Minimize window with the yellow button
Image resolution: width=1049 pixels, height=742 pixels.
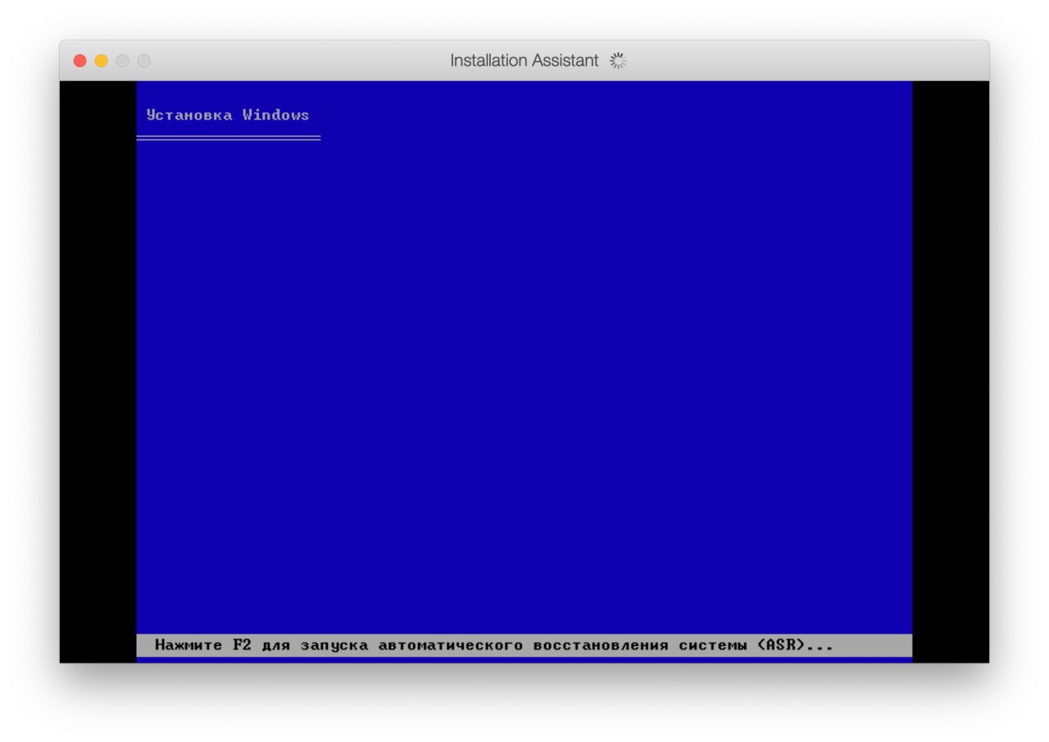101,61
